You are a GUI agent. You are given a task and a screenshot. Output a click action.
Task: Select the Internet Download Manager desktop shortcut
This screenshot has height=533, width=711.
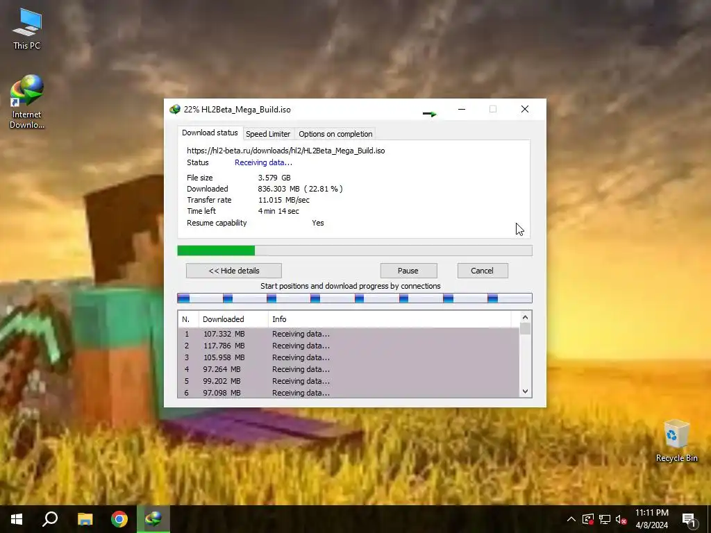point(27,101)
